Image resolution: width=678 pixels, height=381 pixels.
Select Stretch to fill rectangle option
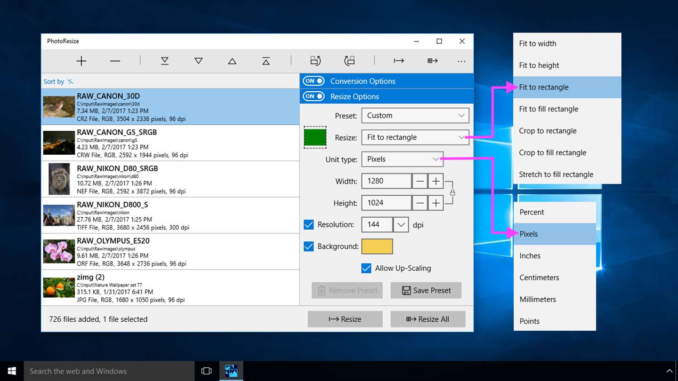coord(567,175)
